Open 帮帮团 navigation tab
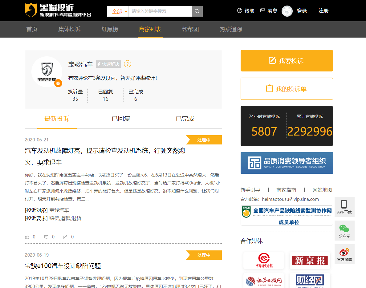This screenshot has height=288, width=366. point(190,29)
